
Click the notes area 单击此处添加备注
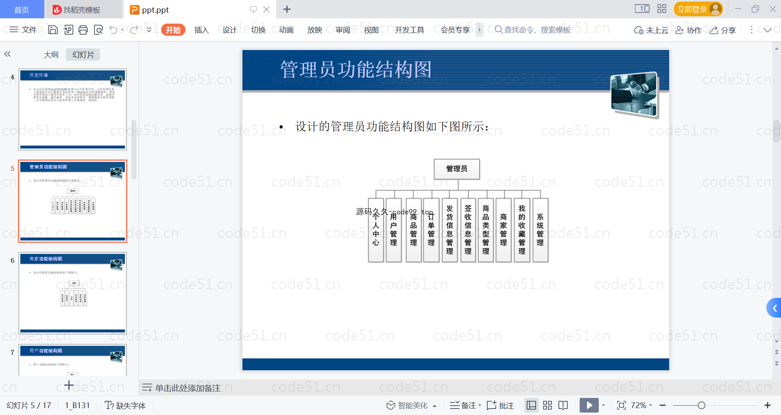pos(188,388)
